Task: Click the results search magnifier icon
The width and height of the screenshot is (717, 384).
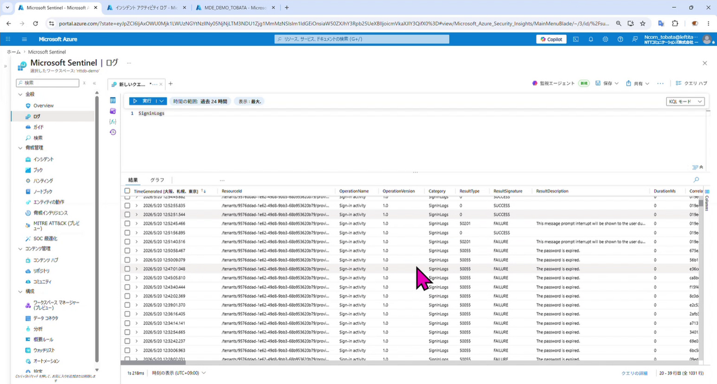Action: (696, 179)
